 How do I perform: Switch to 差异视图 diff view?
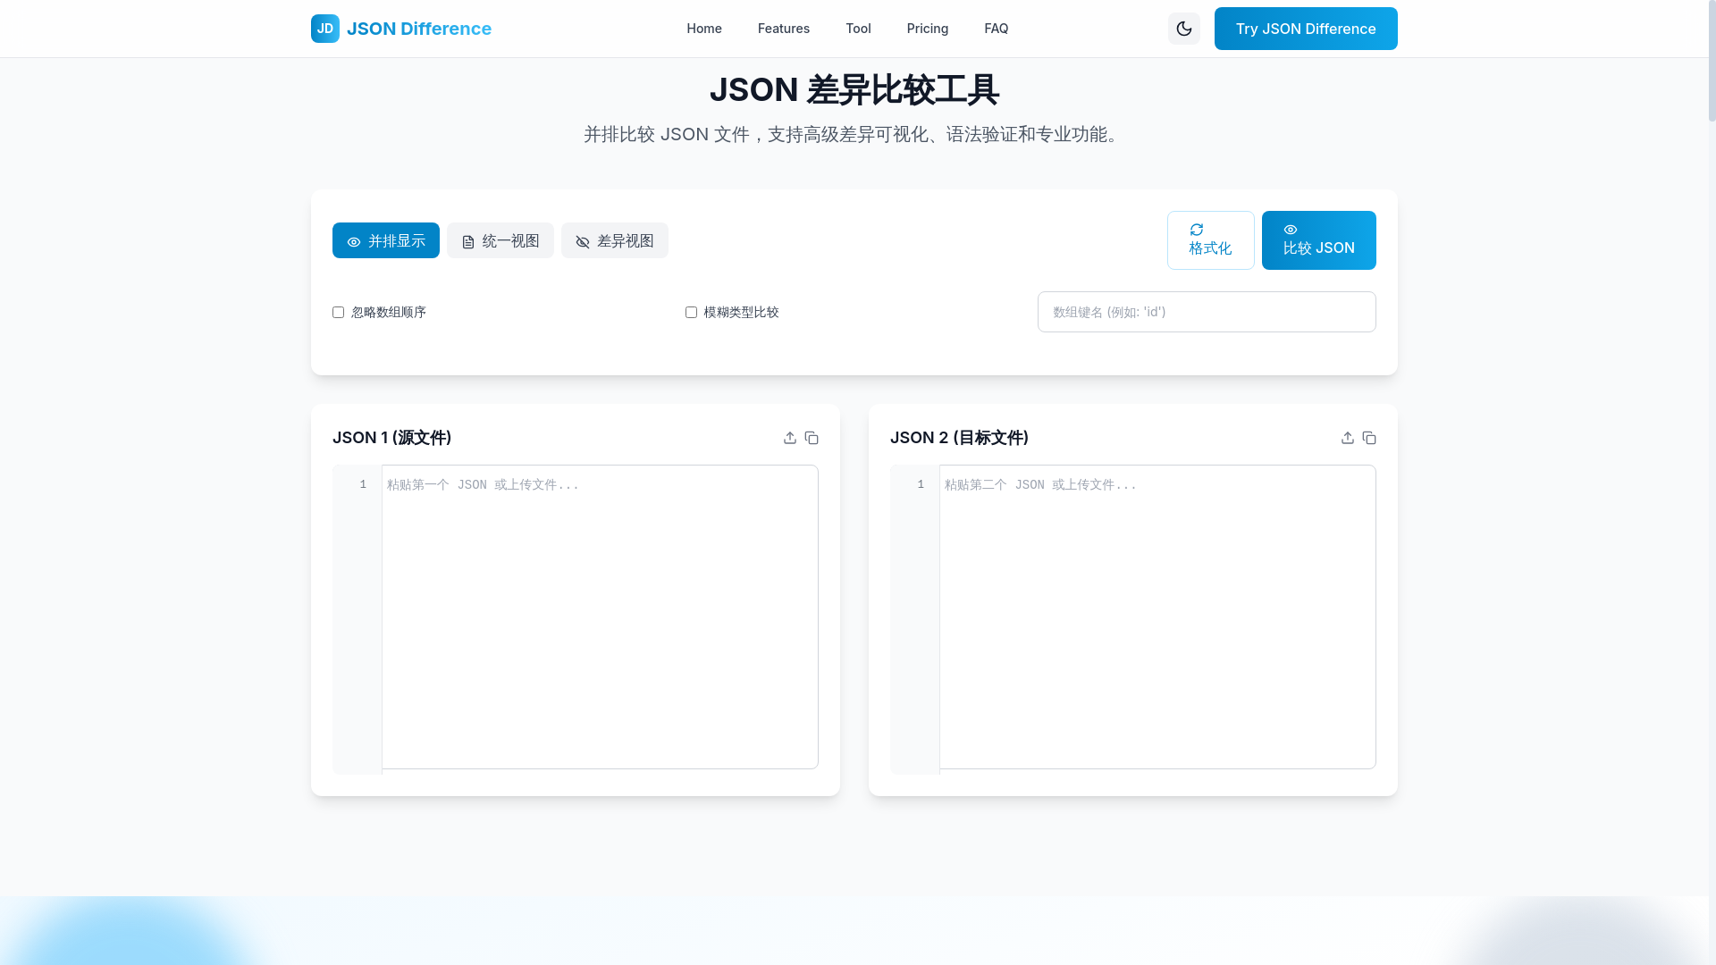(615, 240)
